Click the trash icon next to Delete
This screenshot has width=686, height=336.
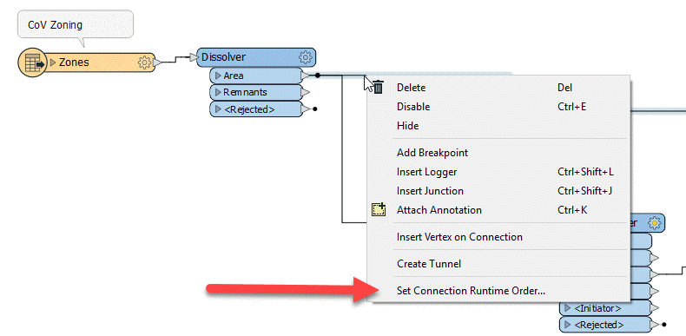[x=378, y=88]
